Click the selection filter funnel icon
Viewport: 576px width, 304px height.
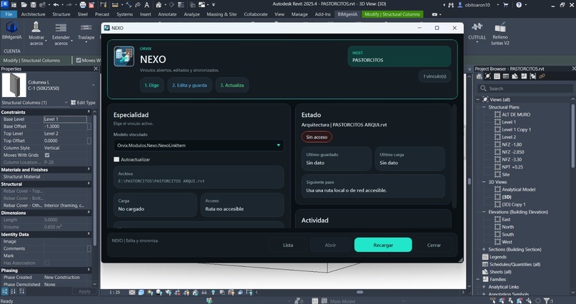point(547,300)
